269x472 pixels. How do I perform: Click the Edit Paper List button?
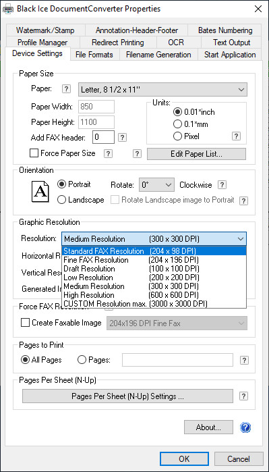coord(196,154)
